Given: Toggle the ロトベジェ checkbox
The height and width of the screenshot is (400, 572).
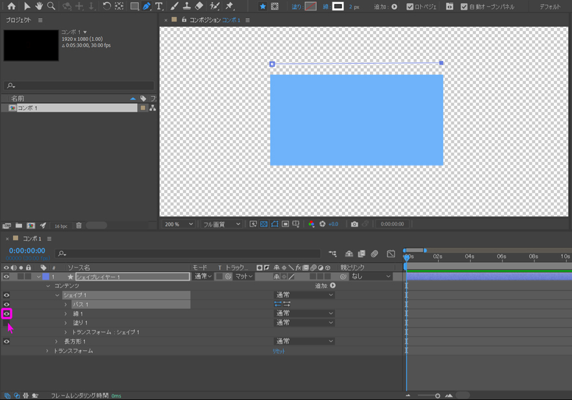Looking at the screenshot, I should 410,6.
